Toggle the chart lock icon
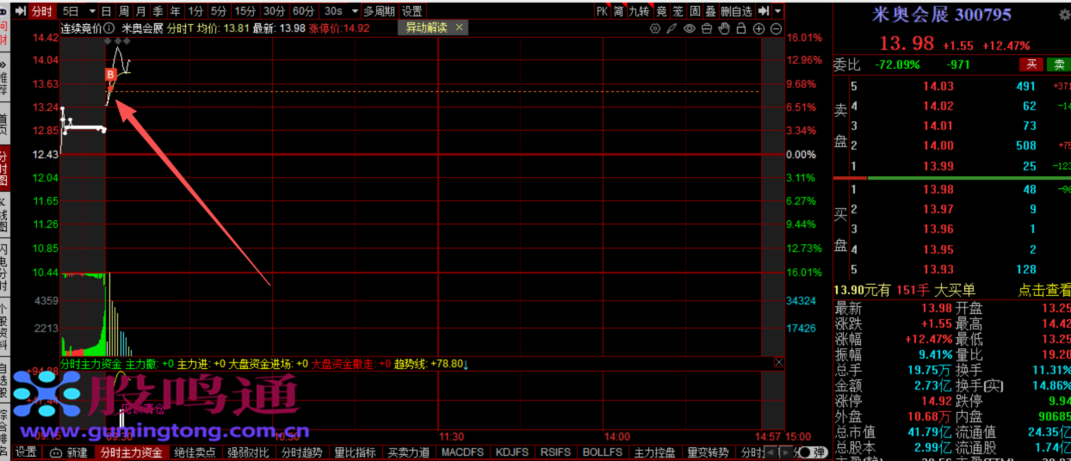Screen dimensions: 1071x461 coord(741,28)
